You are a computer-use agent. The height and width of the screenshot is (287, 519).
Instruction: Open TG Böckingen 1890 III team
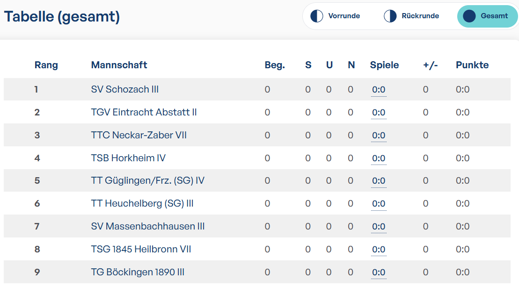(138, 272)
